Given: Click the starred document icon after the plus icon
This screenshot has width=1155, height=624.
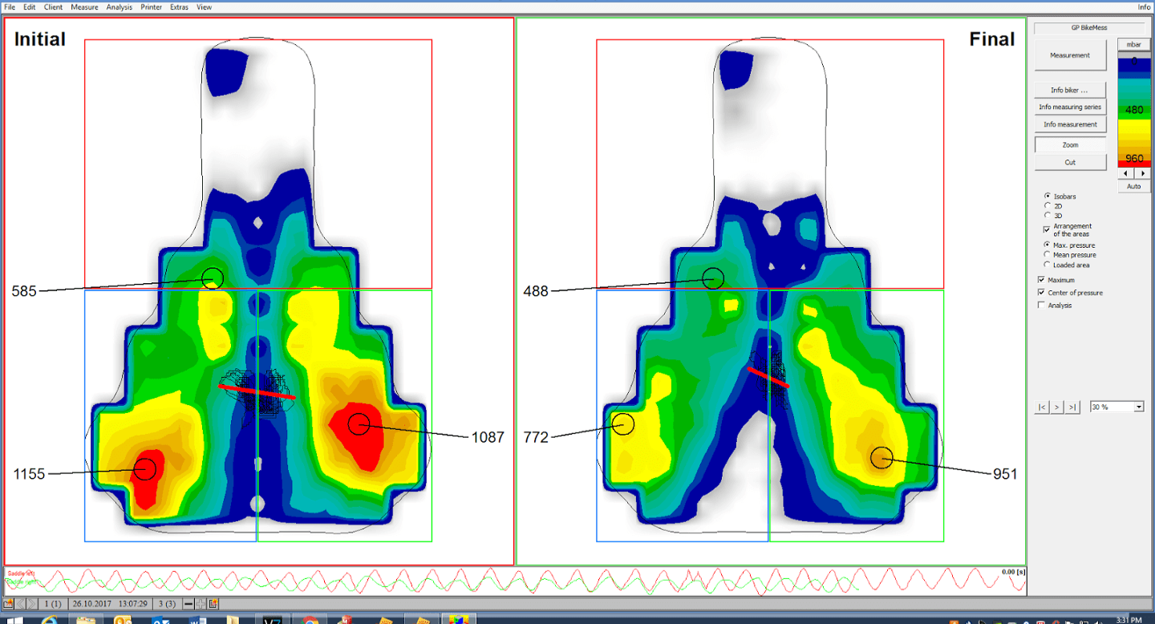Looking at the screenshot, I should pos(213,603).
